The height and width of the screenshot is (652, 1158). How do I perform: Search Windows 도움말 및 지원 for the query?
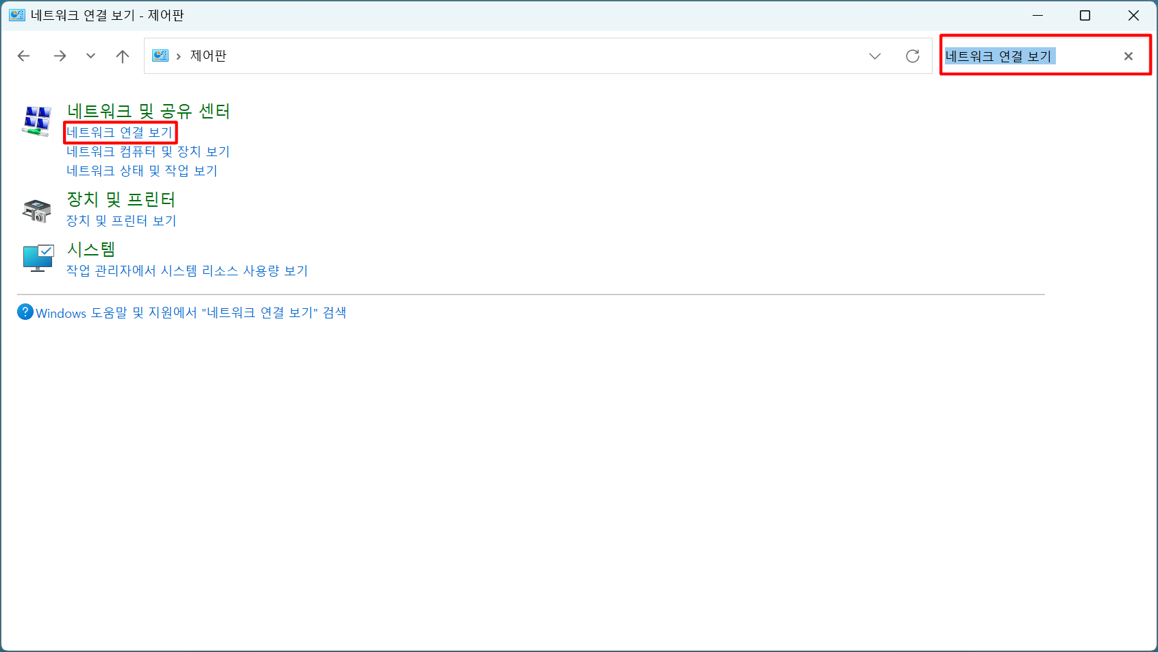191,313
